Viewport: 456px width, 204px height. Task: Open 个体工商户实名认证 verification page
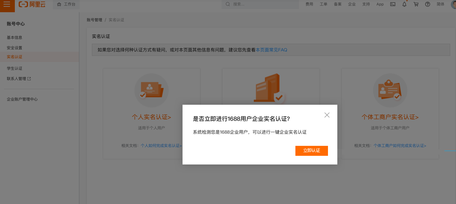pos(390,117)
